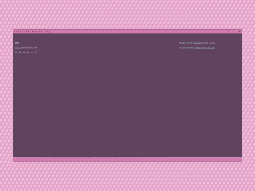Click the middle window icon in the title bar
Screen dimensions: 255x191
(234, 31)
